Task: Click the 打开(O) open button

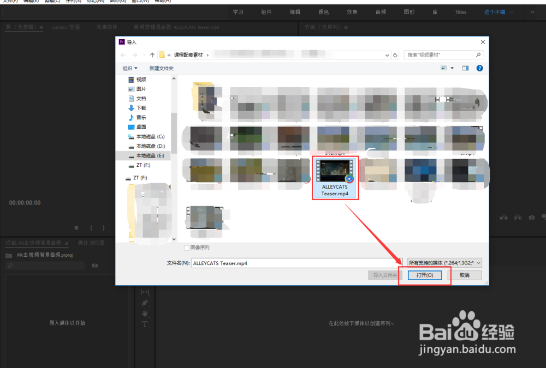Action: 425,275
